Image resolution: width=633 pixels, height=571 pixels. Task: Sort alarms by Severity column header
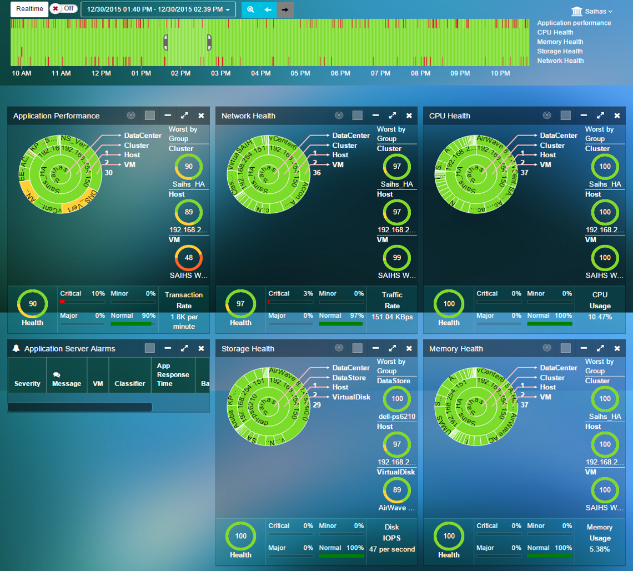pos(27,383)
